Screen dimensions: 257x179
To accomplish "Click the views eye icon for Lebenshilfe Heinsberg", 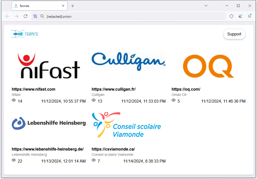I will coord(14,160).
